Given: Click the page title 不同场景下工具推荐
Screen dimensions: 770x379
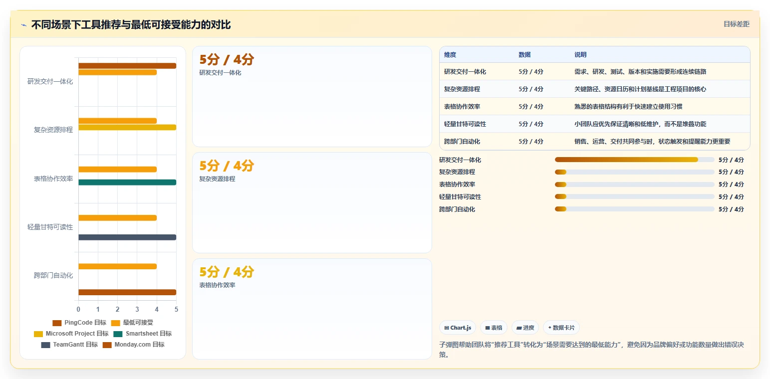Looking at the screenshot, I should point(131,24).
